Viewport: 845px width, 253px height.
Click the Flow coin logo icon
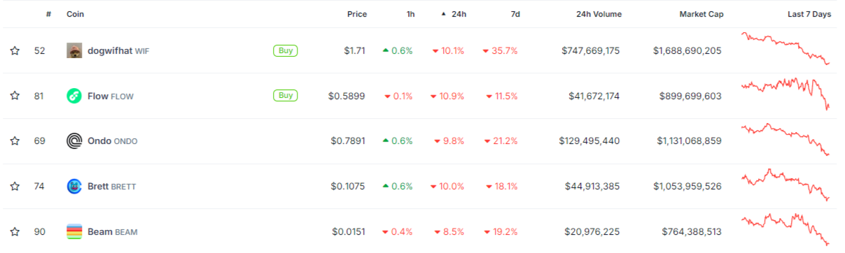(74, 96)
